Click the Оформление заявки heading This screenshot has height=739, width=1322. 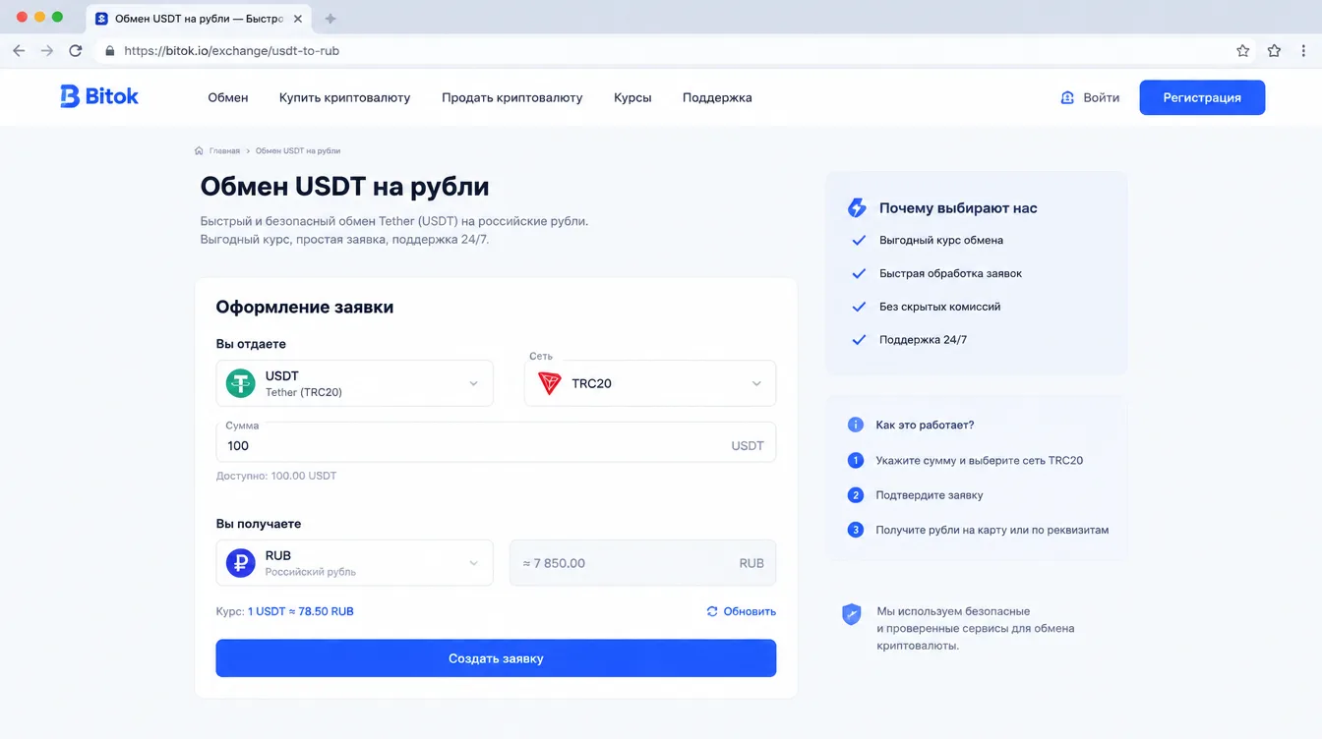(x=305, y=307)
